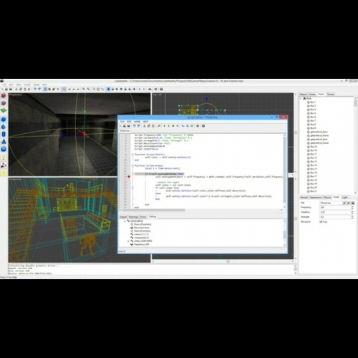
Task: Toggle the Recursive True checkbox
Action: [x=321, y=222]
